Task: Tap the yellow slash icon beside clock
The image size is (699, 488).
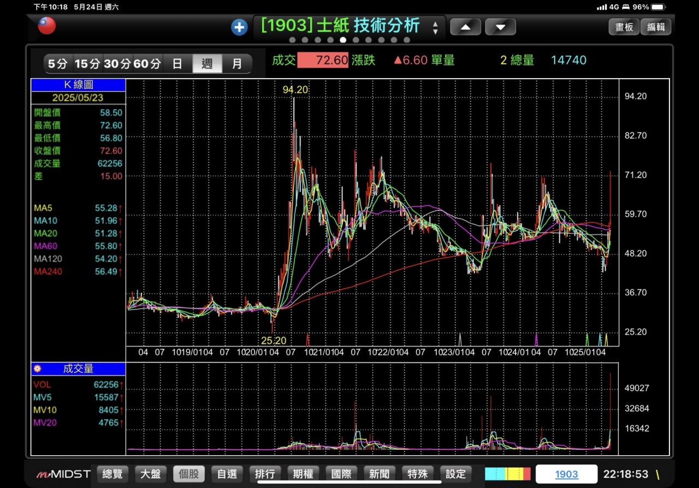Action: [x=657, y=474]
